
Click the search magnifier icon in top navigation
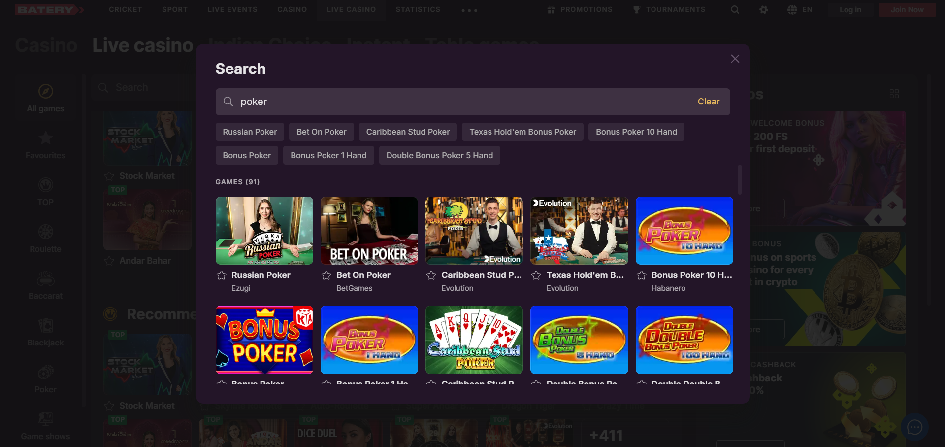tap(735, 10)
